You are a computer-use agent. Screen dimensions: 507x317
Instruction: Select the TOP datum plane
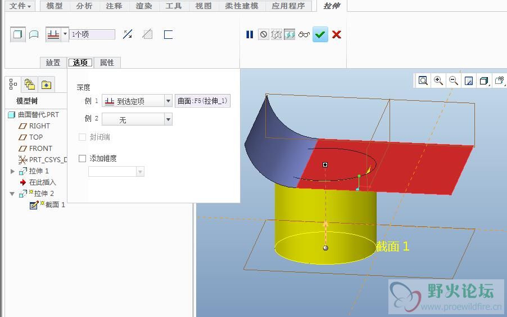(x=31, y=137)
